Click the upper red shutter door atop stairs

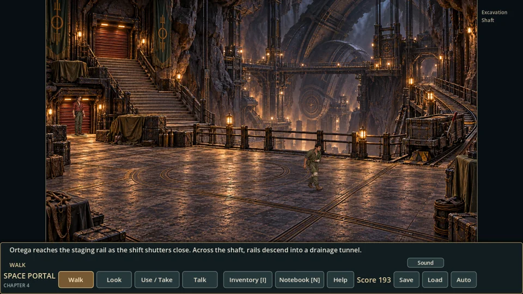point(111,42)
